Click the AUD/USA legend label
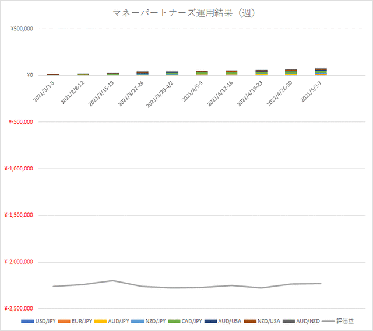Screen dimensions: 373x331 (230, 322)
